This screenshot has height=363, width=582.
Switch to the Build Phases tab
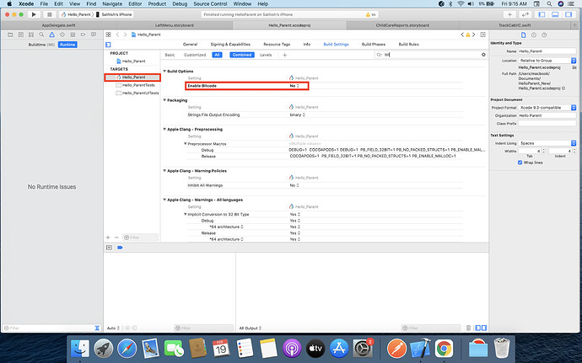pyautogui.click(x=374, y=44)
